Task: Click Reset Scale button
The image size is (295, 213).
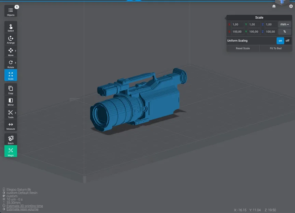Action: (243, 48)
